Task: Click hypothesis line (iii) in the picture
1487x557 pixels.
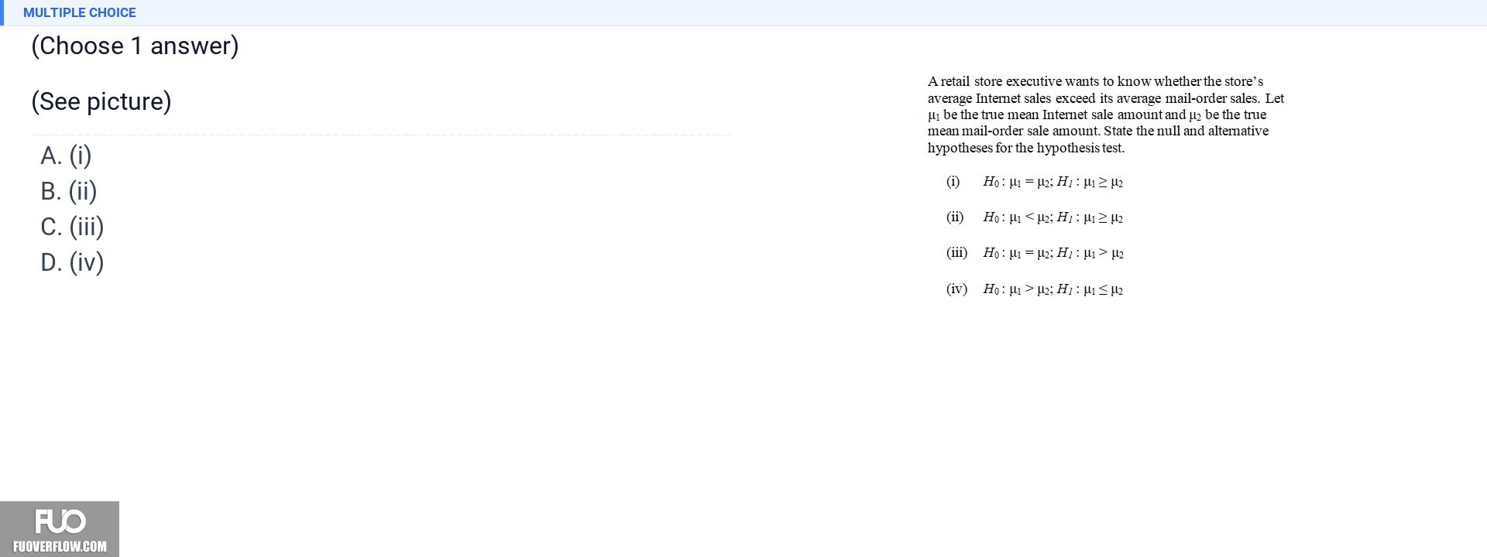Action: [1035, 253]
